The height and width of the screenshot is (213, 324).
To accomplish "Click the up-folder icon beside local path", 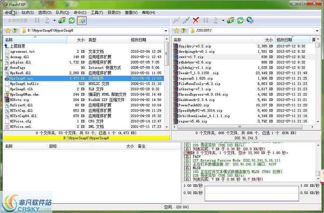I will click(15, 31).
